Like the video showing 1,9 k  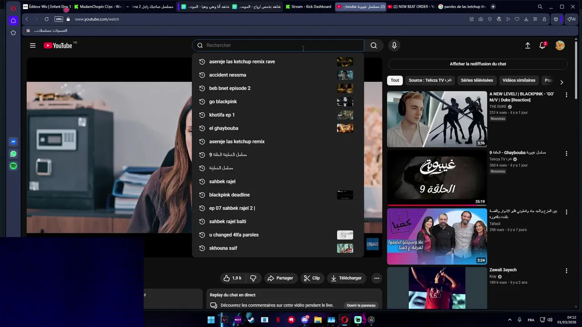click(x=232, y=278)
